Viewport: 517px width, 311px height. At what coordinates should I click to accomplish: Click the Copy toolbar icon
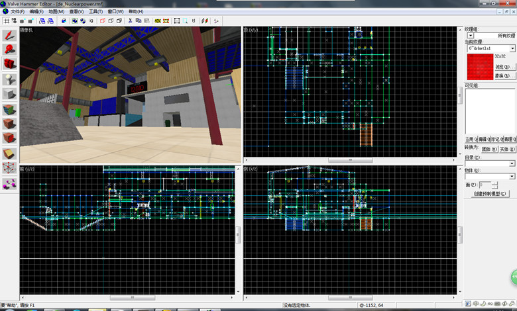pos(139,21)
